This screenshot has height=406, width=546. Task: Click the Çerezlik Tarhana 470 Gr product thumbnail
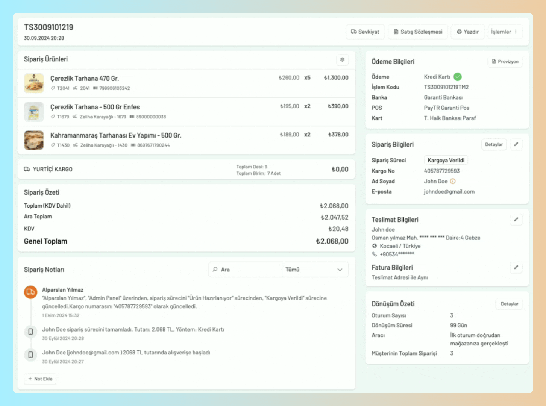34,83
